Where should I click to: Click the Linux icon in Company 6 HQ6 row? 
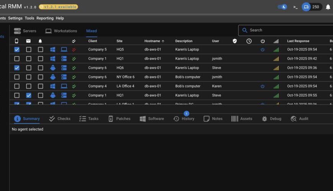pyautogui.click(x=53, y=68)
